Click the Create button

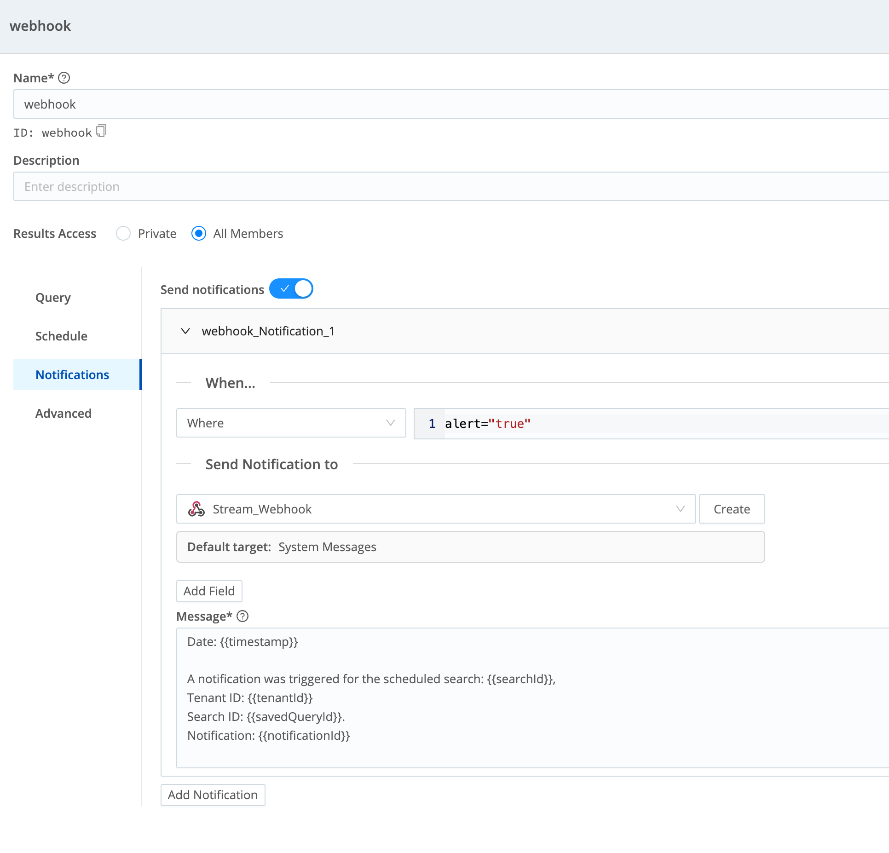(731, 509)
